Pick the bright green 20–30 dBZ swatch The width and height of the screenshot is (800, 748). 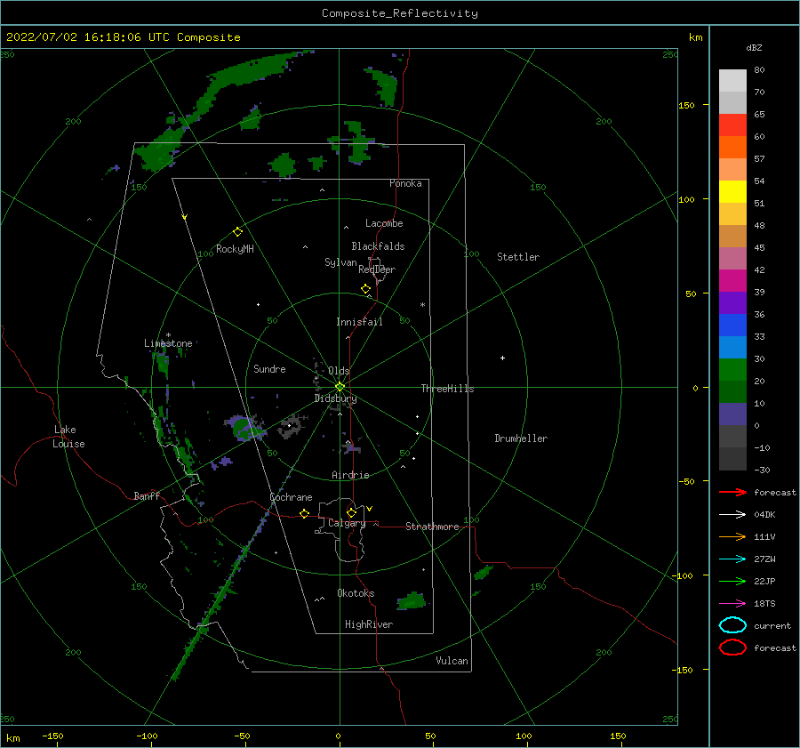[732, 370]
